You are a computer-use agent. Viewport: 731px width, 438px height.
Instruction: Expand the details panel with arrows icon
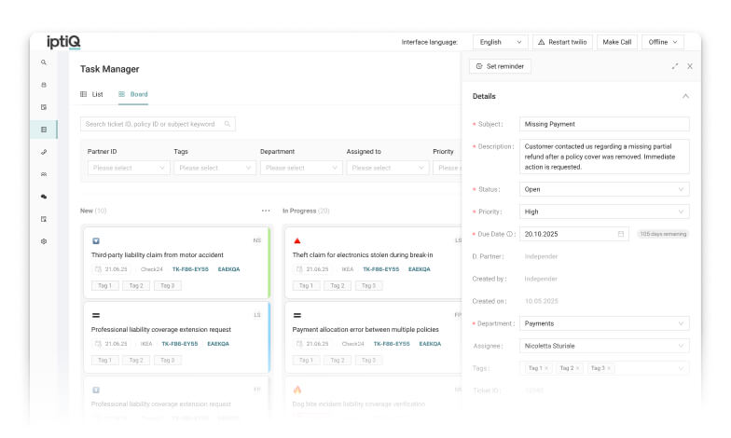675,66
